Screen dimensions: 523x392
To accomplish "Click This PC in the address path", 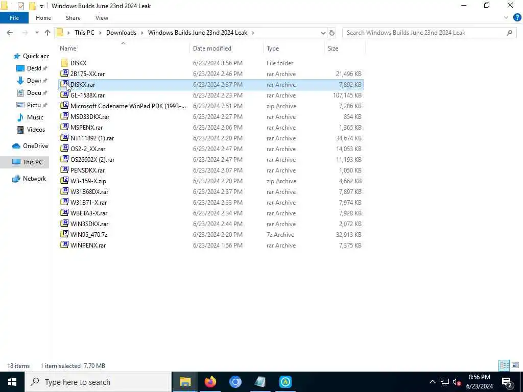I will click(x=84, y=33).
